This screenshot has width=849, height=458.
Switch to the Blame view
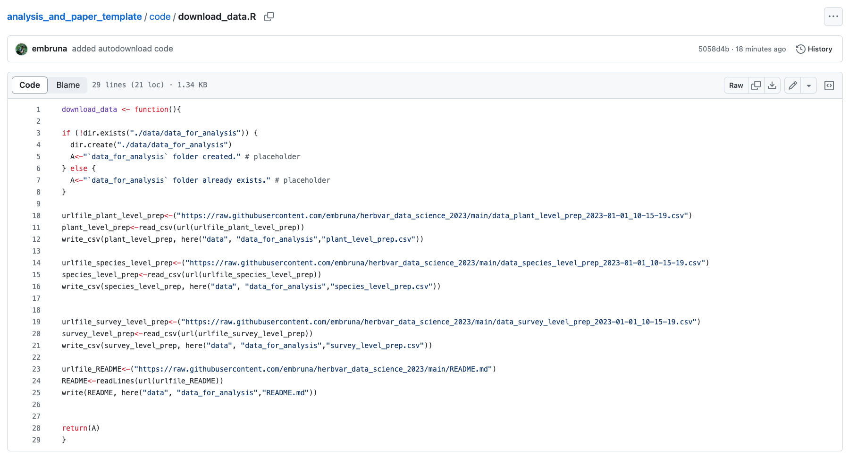tap(68, 85)
